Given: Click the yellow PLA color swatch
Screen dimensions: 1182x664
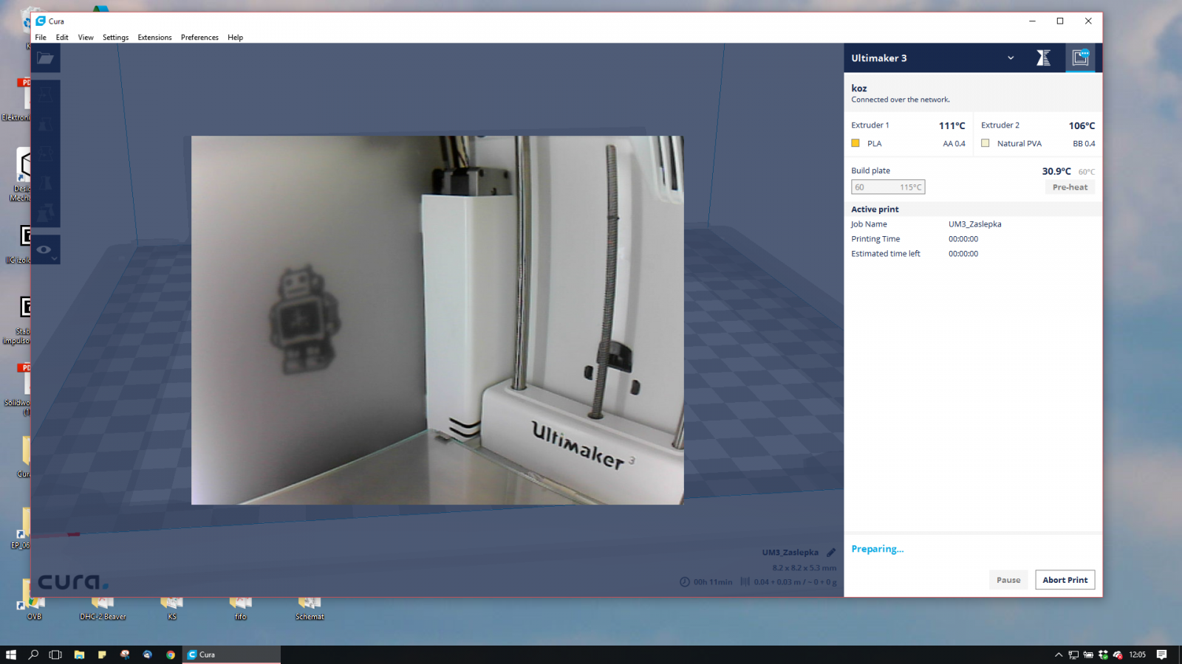Looking at the screenshot, I should pyautogui.click(x=855, y=143).
